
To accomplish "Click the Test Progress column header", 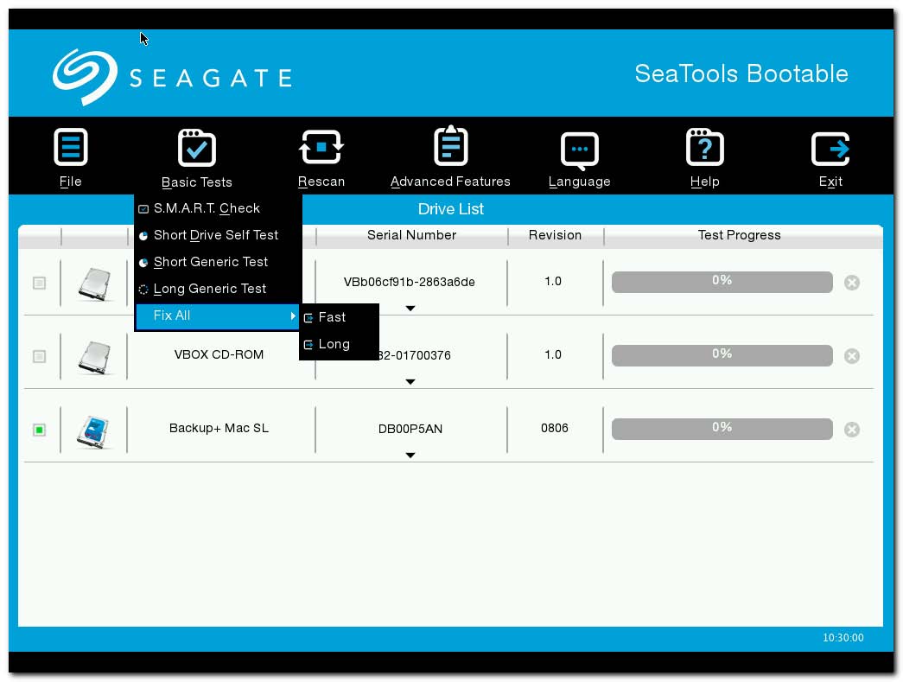I will pos(740,235).
